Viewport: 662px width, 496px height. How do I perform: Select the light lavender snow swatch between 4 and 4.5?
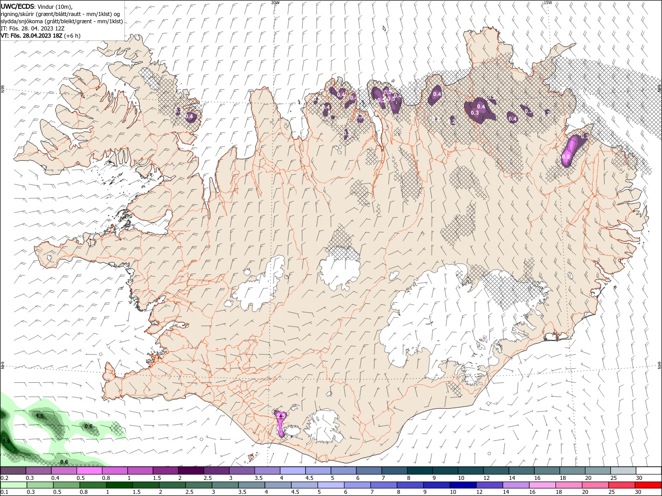(293, 470)
